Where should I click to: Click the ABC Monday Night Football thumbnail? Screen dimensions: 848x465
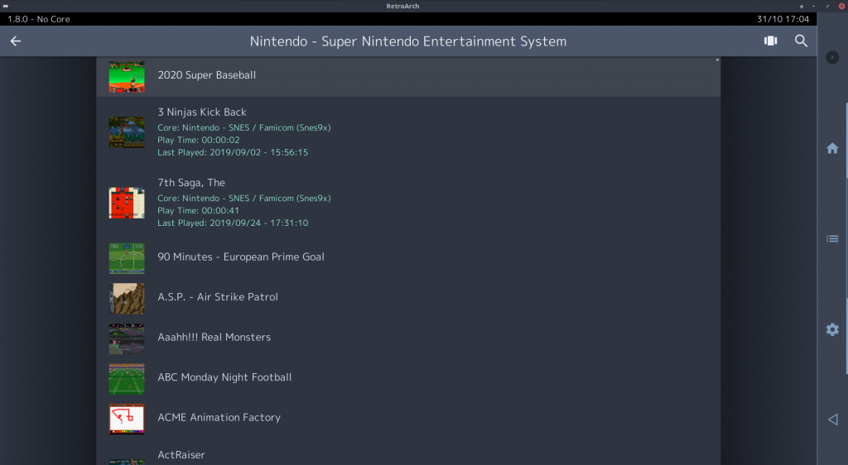coord(127,379)
